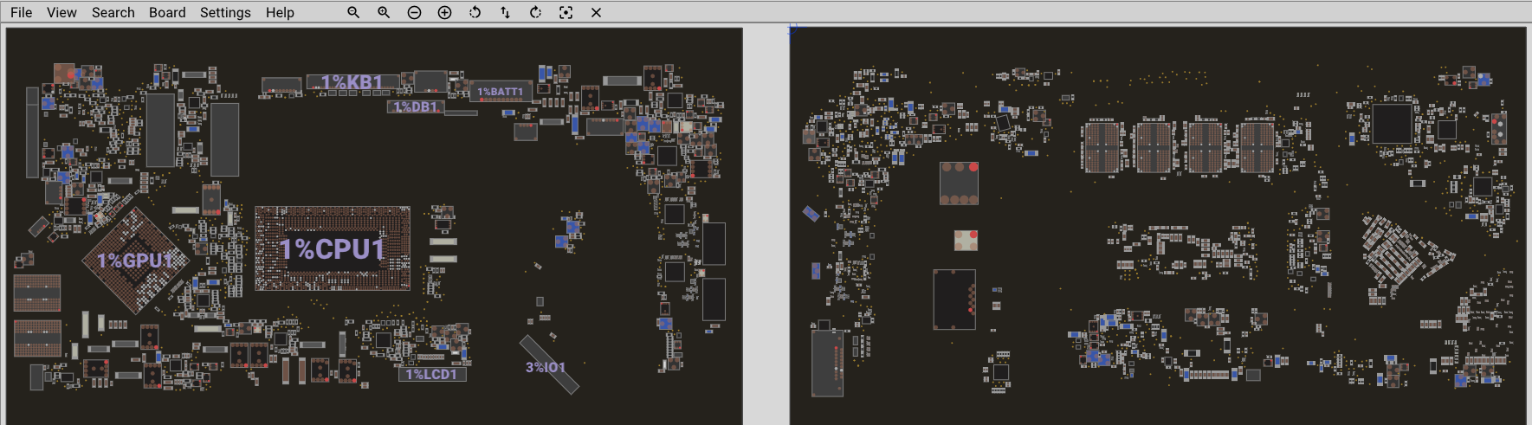
Task: Open the File menu
Action: tap(21, 12)
